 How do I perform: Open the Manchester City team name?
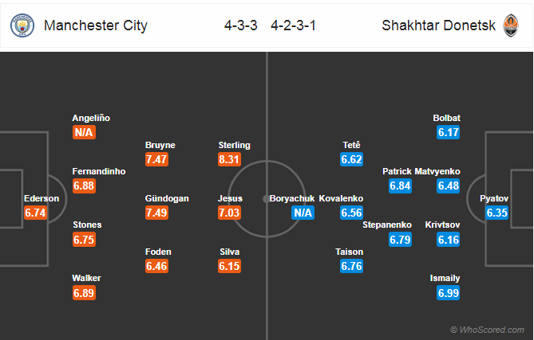click(96, 25)
